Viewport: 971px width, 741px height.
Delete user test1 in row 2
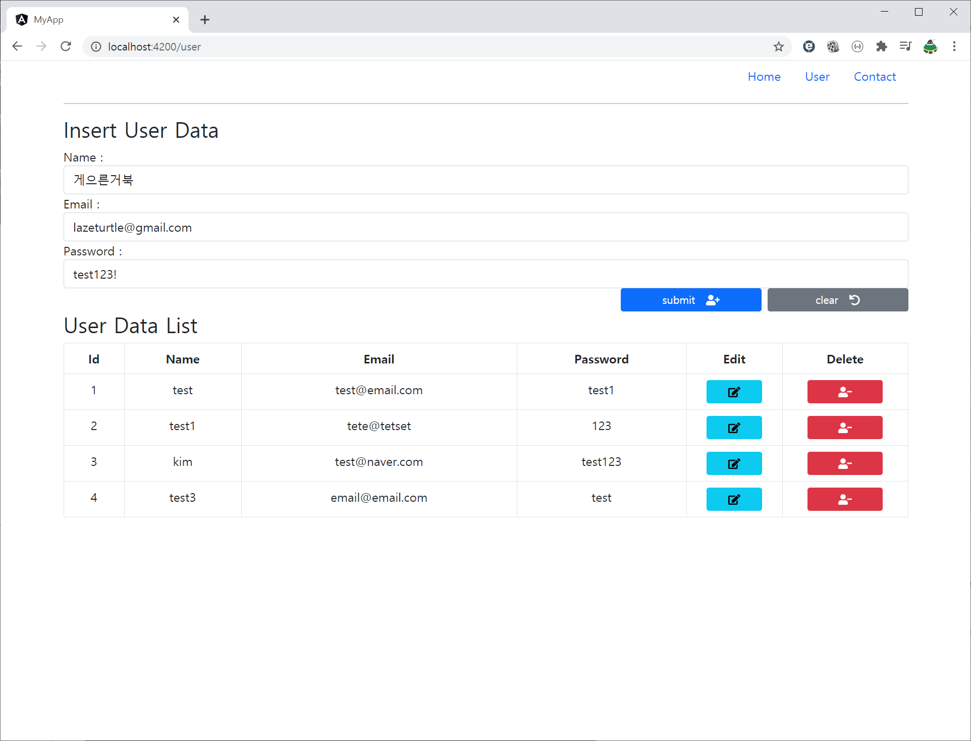tap(844, 428)
